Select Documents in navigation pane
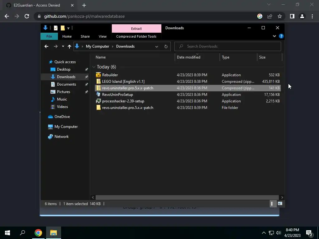The width and height of the screenshot is (319, 239). click(x=66, y=84)
